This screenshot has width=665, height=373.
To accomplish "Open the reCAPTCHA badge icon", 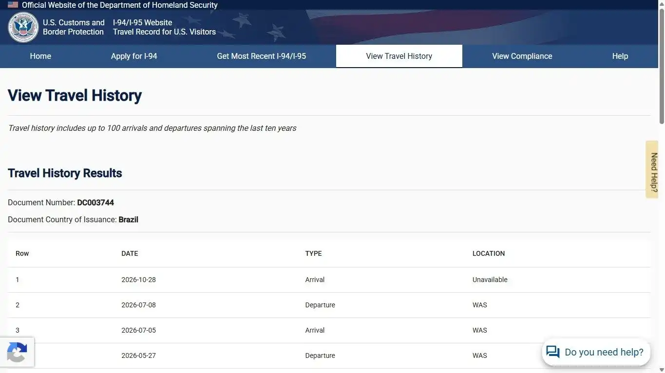I will click(17, 352).
